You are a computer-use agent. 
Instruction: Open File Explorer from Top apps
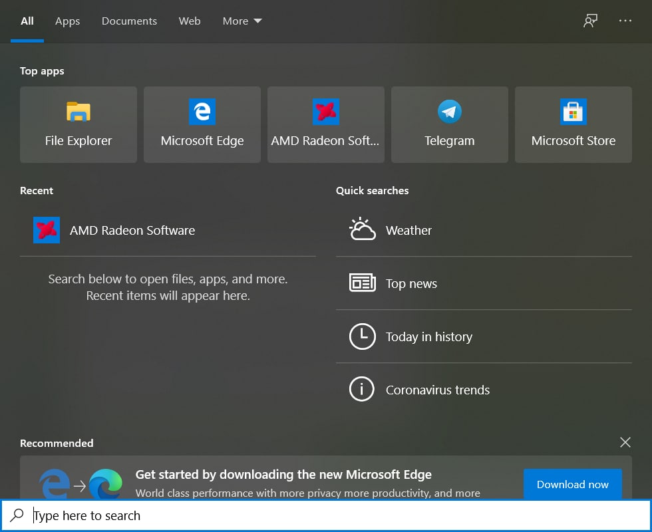coord(79,125)
